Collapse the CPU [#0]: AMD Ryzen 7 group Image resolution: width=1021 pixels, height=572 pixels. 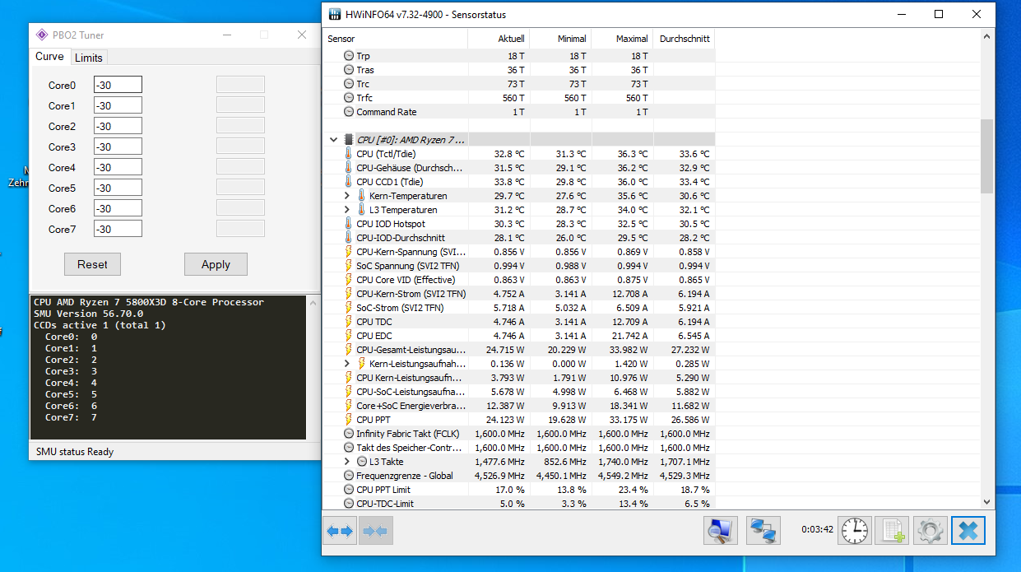tap(333, 140)
